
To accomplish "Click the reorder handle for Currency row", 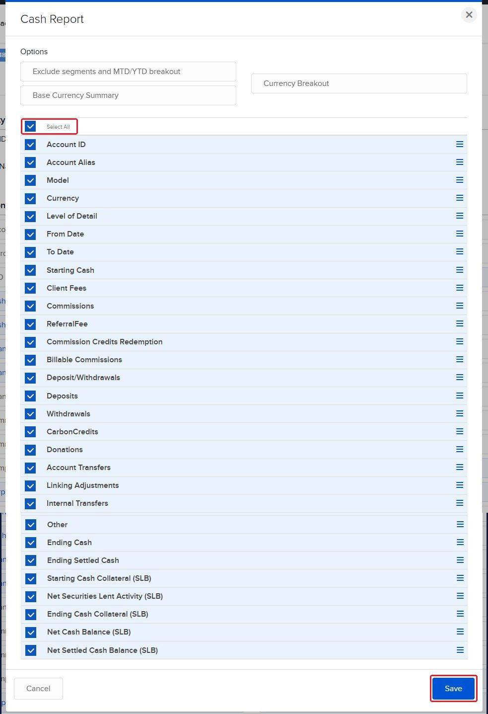I will [460, 198].
